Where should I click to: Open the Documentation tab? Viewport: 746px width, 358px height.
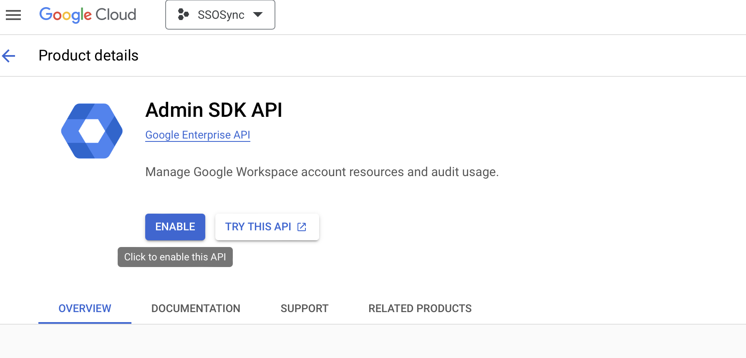pos(196,308)
